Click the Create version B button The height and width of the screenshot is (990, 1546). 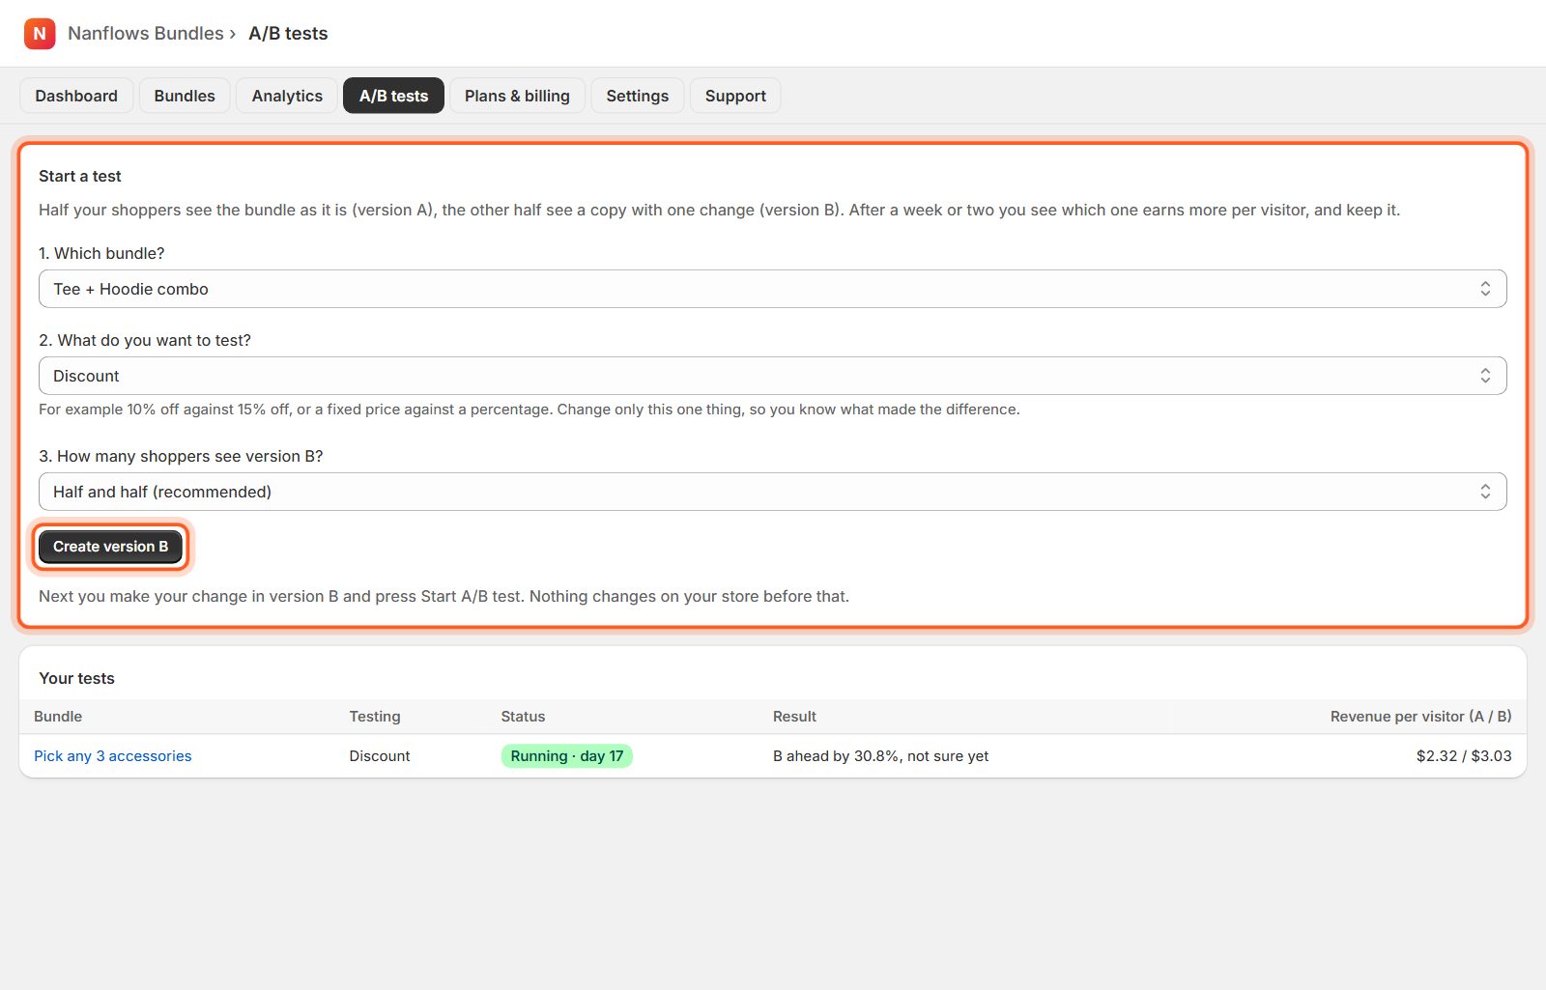(111, 547)
